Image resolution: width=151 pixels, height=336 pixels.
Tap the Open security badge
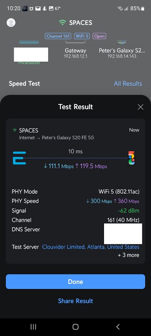[x=99, y=36]
